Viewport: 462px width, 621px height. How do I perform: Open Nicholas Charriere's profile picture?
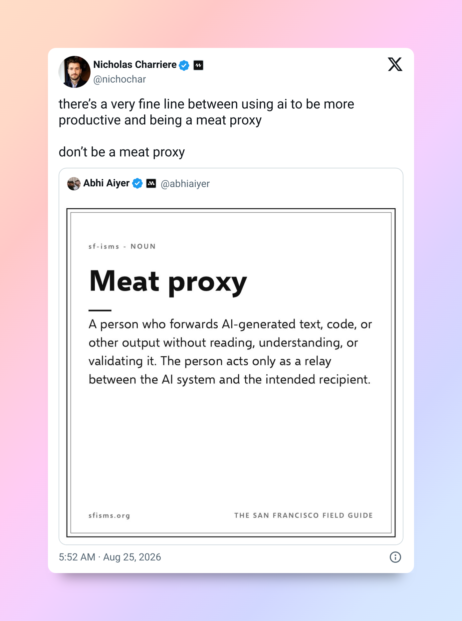pyautogui.click(x=75, y=72)
